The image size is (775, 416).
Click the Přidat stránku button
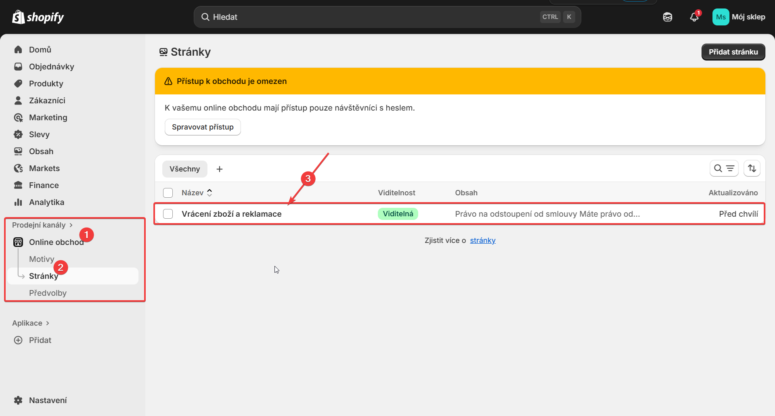tap(733, 52)
